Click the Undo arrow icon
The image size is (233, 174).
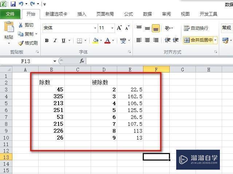[x=21, y=4]
